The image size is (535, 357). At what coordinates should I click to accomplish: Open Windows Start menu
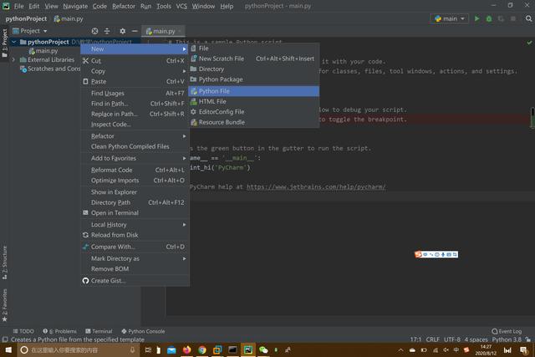[8, 350]
